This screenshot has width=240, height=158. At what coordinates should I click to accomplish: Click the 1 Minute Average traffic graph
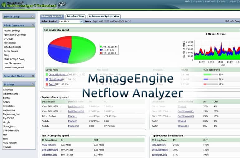217,50
